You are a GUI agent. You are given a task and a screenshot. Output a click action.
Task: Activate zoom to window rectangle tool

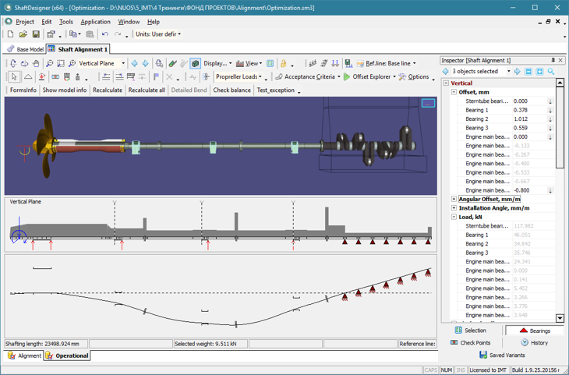tap(61, 63)
